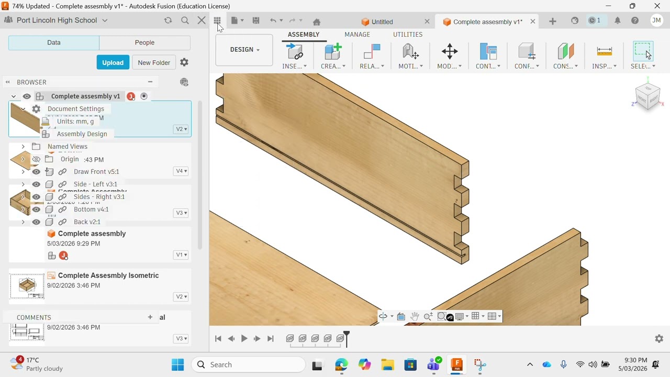Viewport: 670px width, 377px height.
Task: Open the Extensions icon in title bar
Action: (575, 20)
